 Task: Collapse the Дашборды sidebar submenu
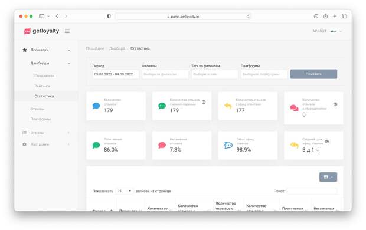click(69, 63)
